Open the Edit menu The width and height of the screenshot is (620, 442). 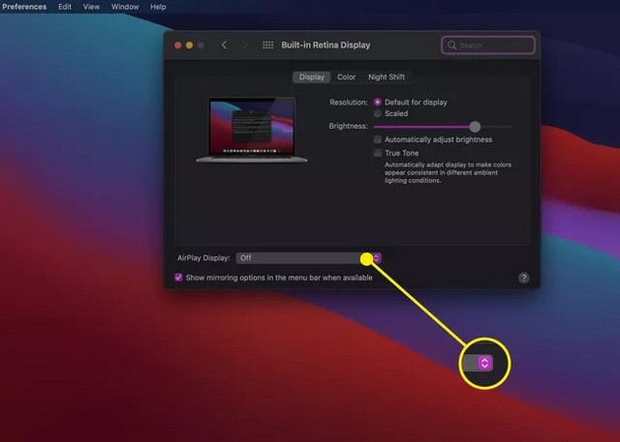[x=65, y=7]
